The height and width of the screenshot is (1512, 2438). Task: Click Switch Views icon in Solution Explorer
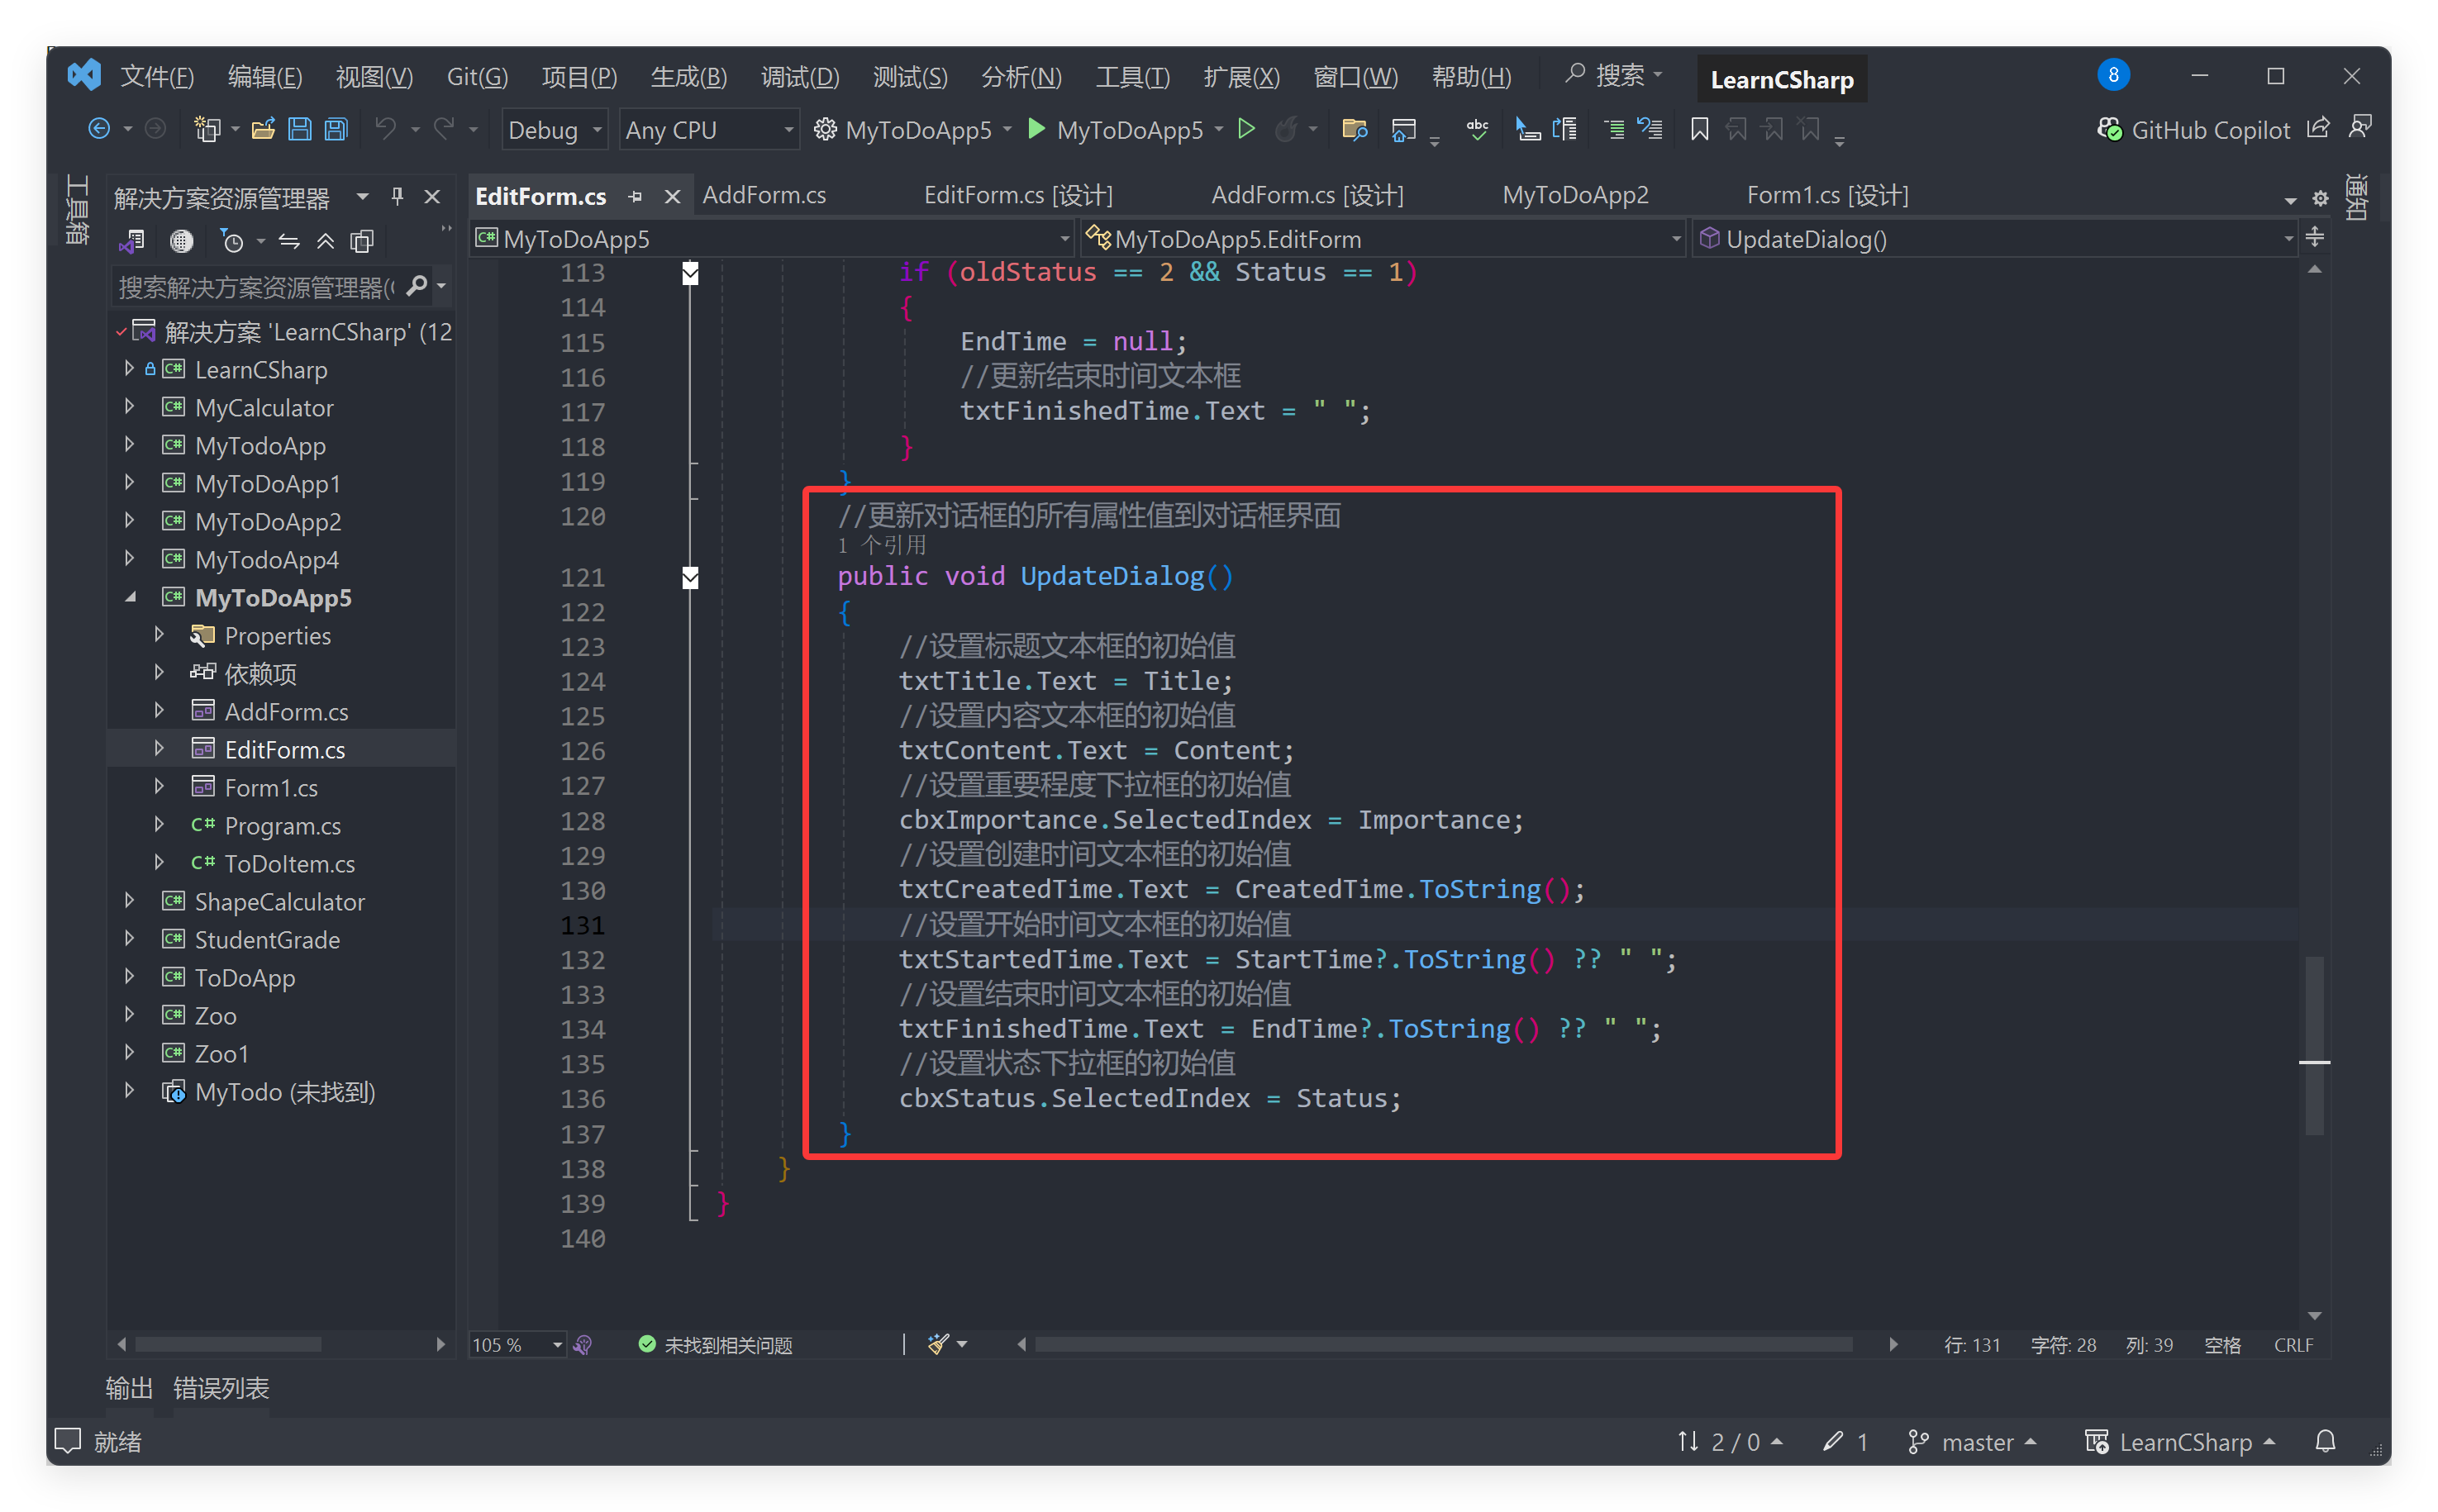click(x=133, y=241)
